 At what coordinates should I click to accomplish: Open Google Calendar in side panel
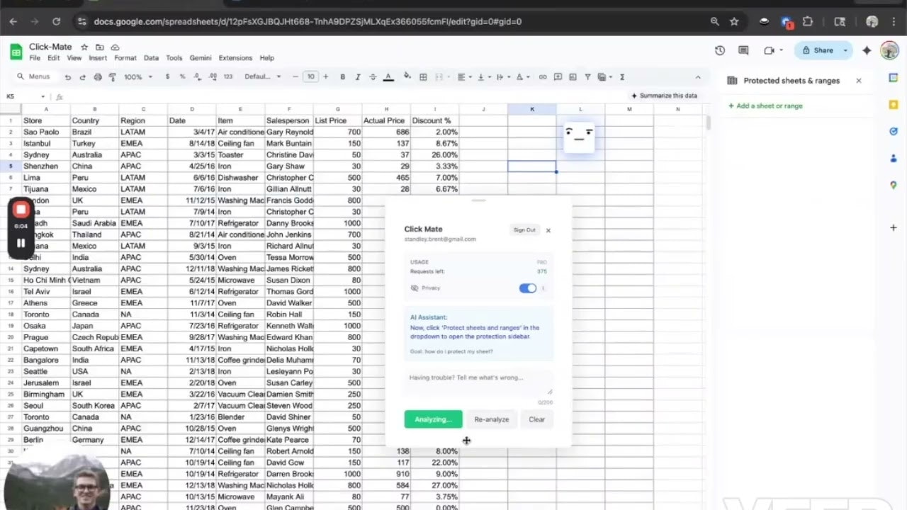tap(894, 78)
